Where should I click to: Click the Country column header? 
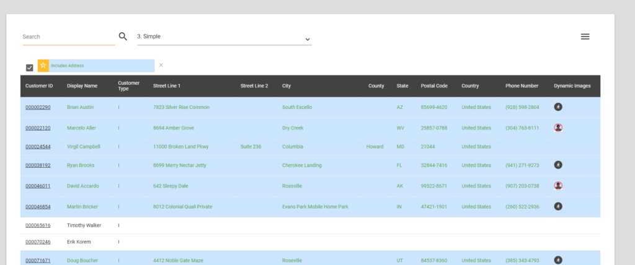click(x=470, y=86)
